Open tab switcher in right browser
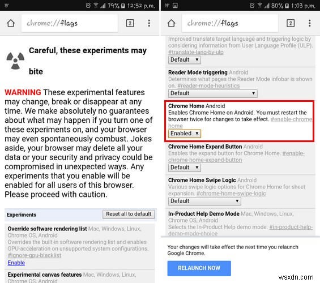 click(291, 23)
